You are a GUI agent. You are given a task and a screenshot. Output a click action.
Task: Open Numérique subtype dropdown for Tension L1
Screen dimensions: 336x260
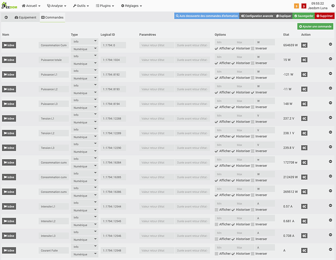click(x=85, y=122)
